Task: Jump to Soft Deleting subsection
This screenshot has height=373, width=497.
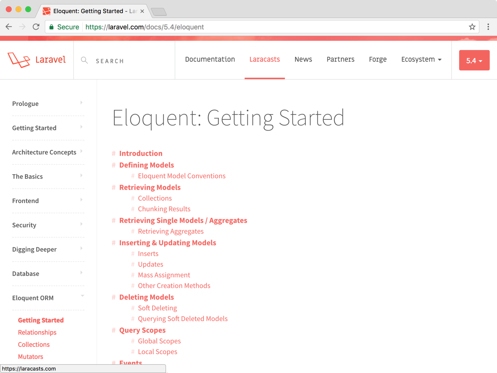Action: (157, 308)
